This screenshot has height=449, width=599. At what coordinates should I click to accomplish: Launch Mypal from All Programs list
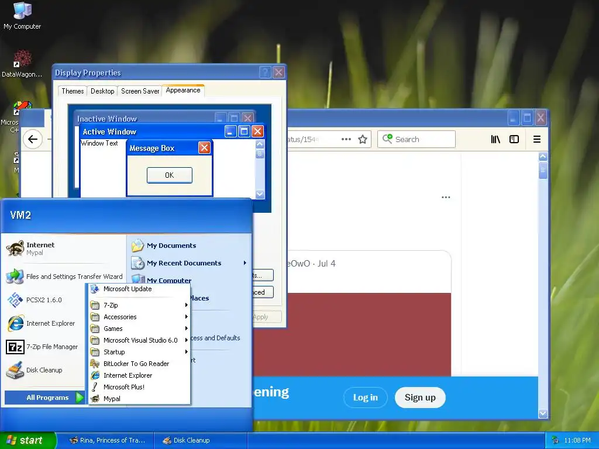(139, 399)
